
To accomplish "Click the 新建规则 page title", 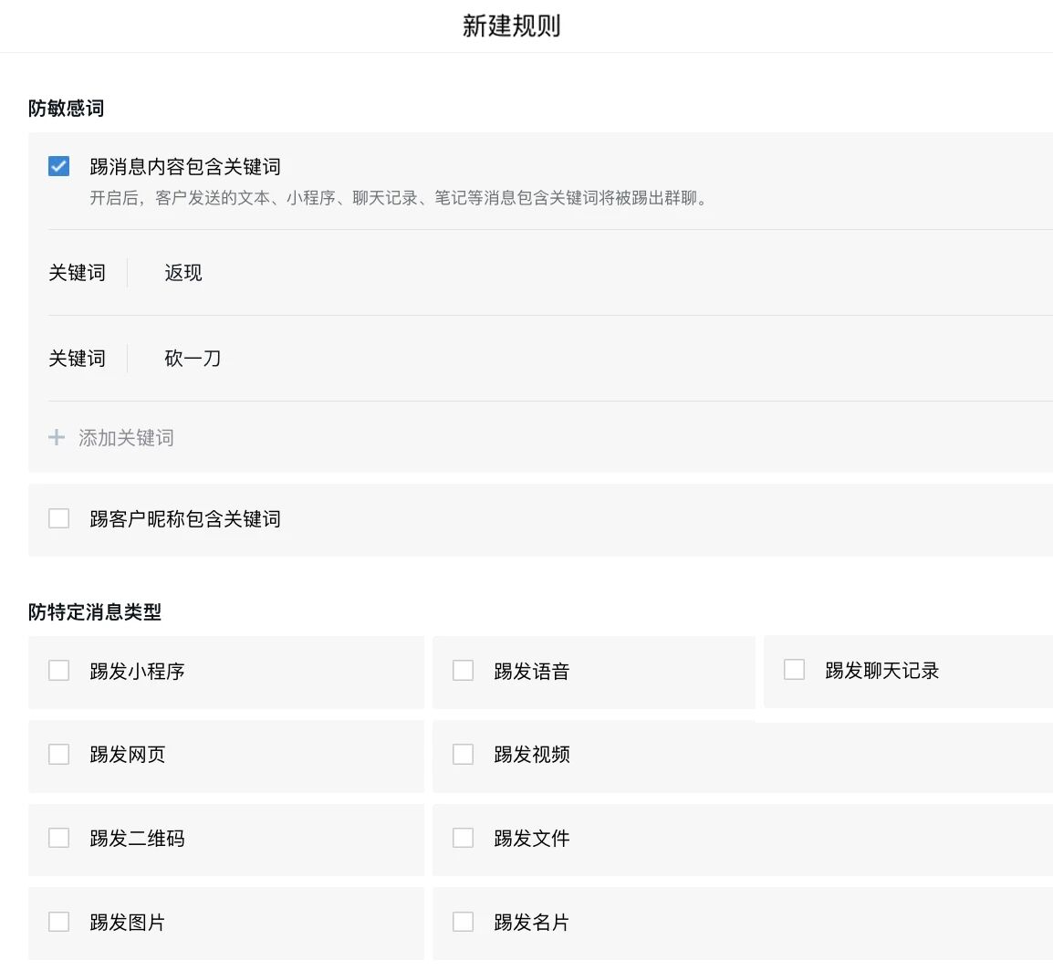I will [511, 26].
